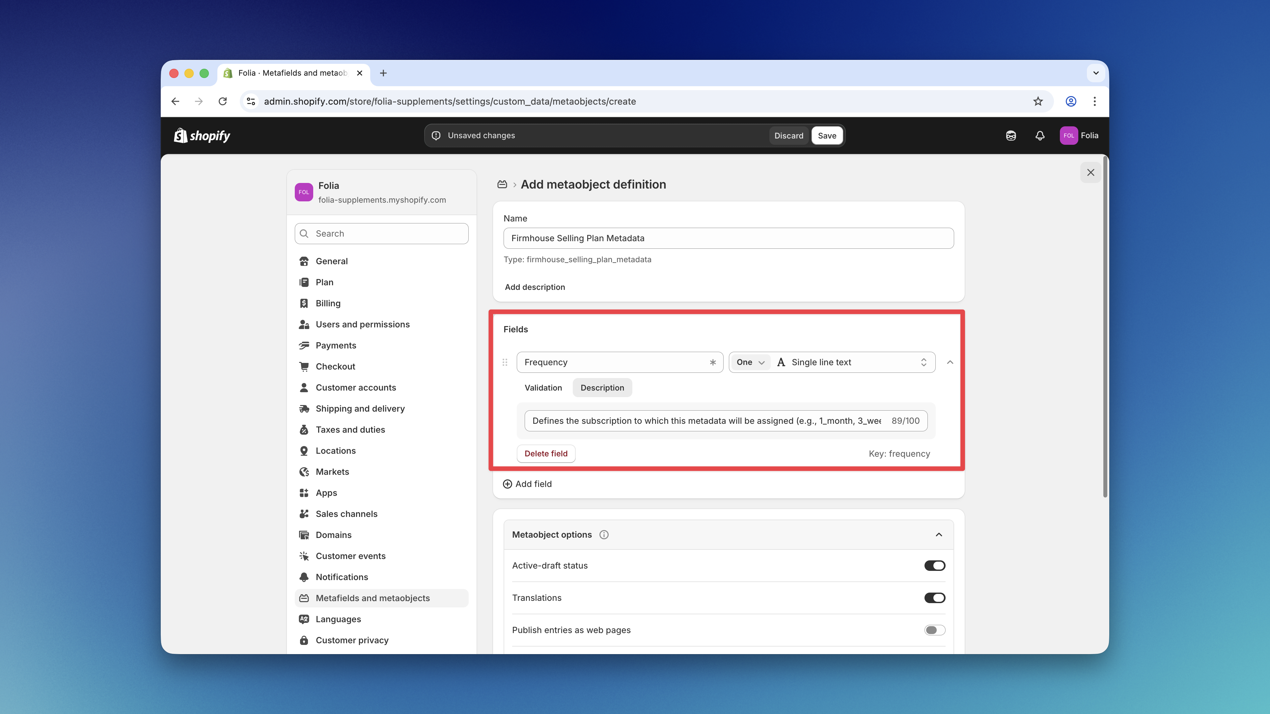Click the Metaobject options info icon
Screen dimensions: 1270x714
[604, 535]
